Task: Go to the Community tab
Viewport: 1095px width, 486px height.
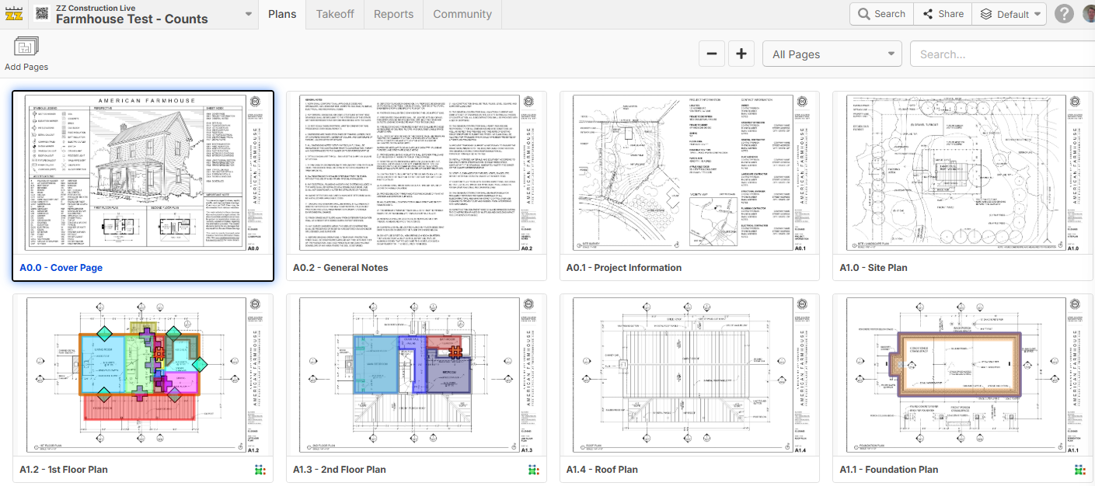Action: (462, 14)
